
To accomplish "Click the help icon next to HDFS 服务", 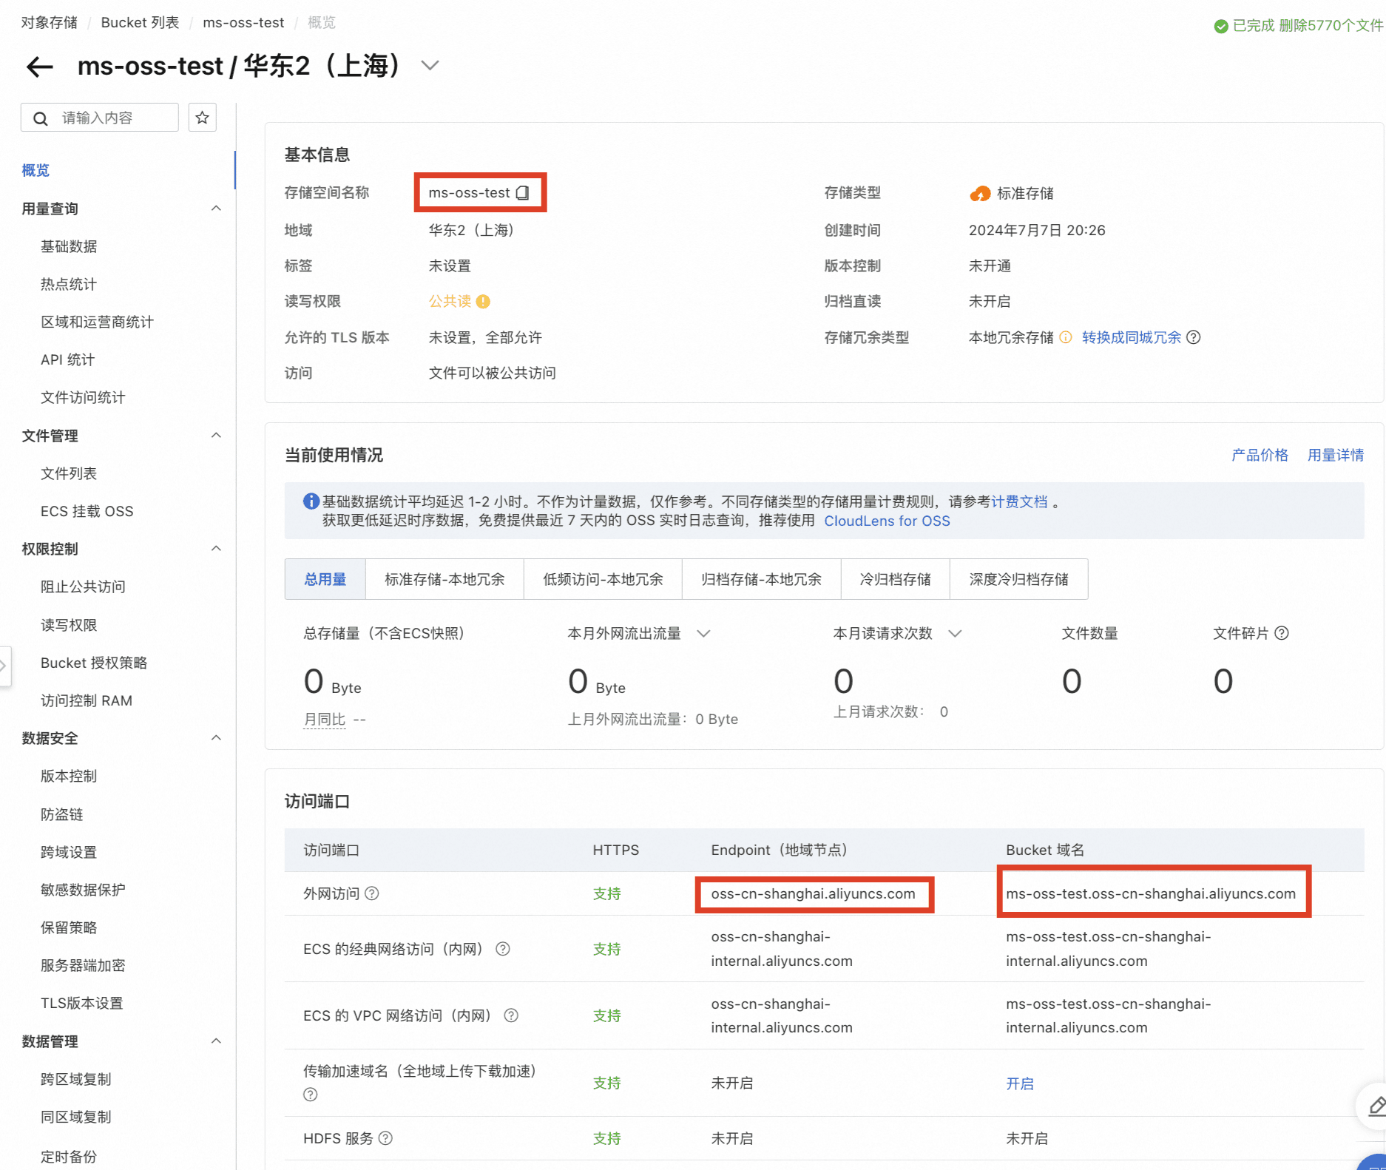I will 385,1138.
